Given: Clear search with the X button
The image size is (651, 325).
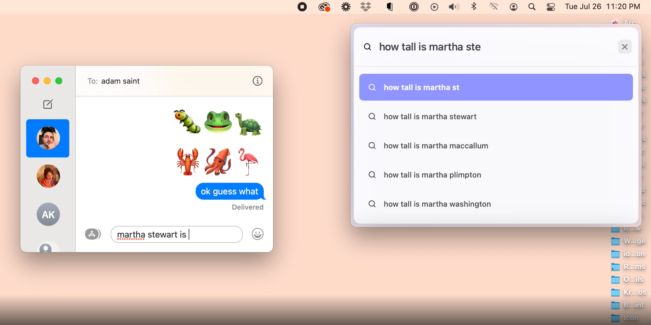Looking at the screenshot, I should [625, 47].
